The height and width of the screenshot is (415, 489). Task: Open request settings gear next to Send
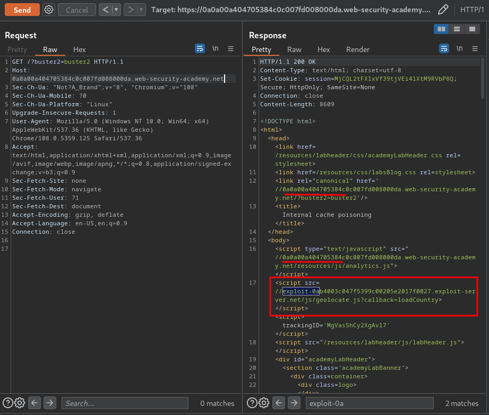click(49, 10)
